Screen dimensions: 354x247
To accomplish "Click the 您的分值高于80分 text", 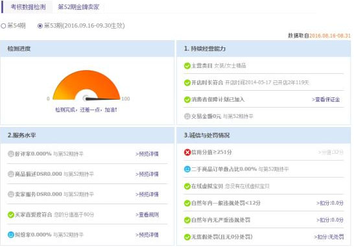I will click(x=74, y=215).
